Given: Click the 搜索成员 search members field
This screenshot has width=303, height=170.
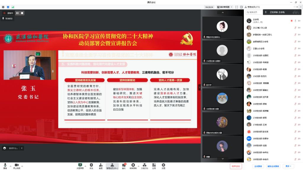Looking at the screenshot, I should click(x=254, y=12).
